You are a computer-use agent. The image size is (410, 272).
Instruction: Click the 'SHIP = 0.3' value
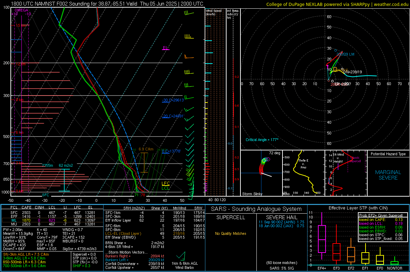pyautogui.click(x=81, y=266)
